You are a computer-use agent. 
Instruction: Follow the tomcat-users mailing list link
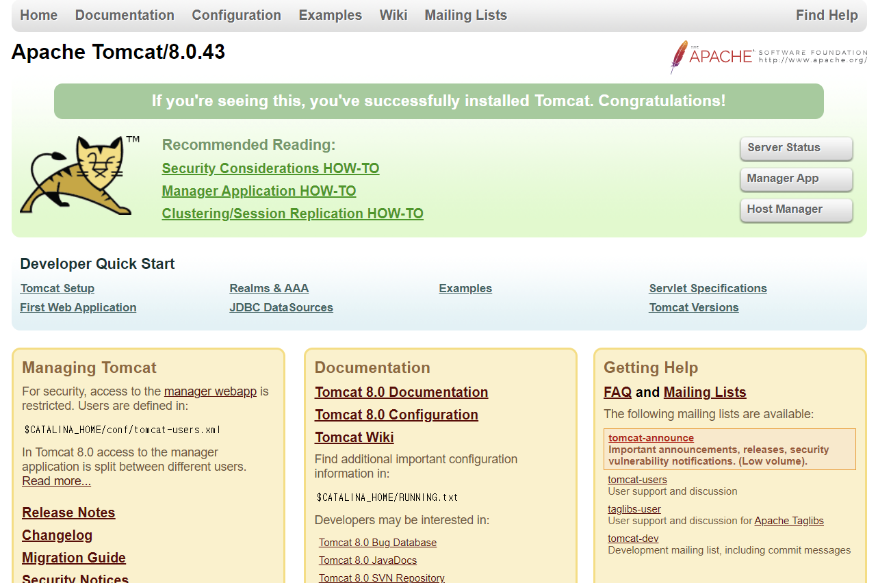pyautogui.click(x=637, y=480)
